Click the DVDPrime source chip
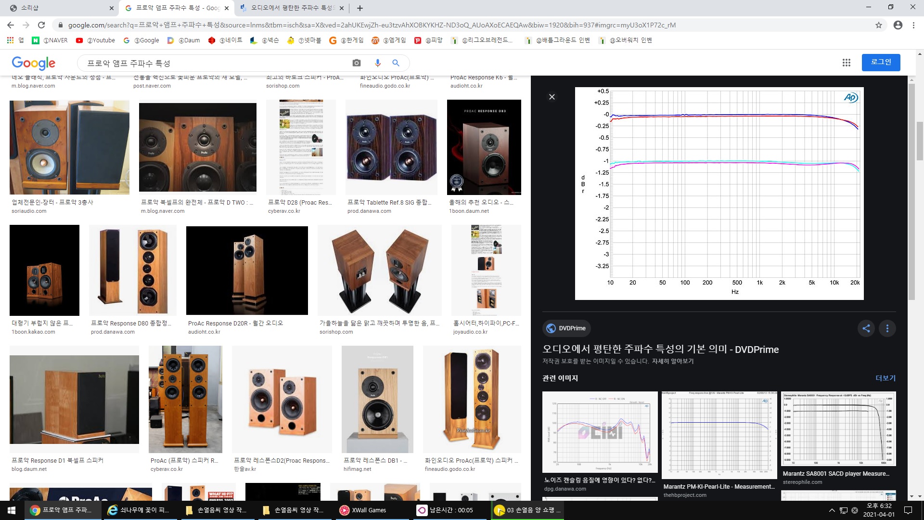The height and width of the screenshot is (520, 924). pyautogui.click(x=566, y=328)
